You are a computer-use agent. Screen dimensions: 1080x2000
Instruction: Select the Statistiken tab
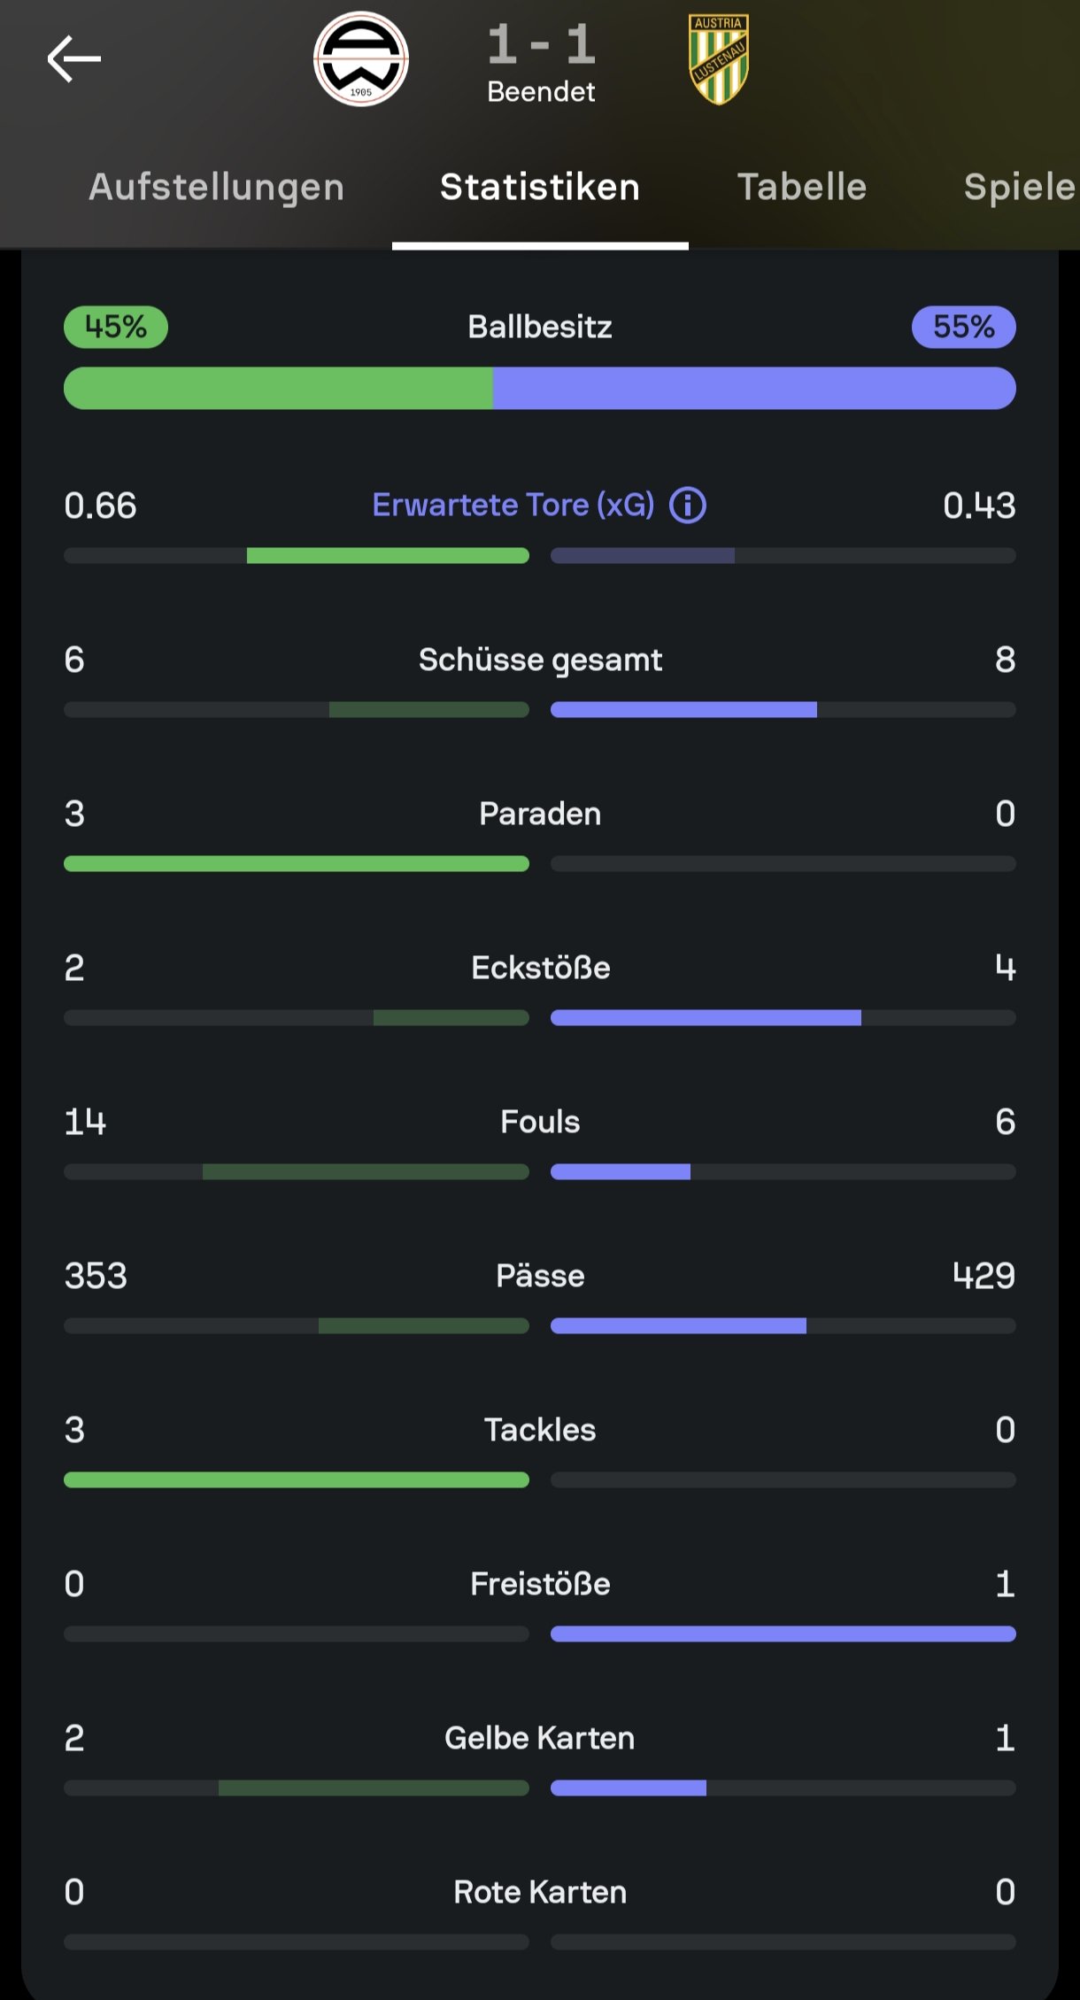(x=540, y=187)
